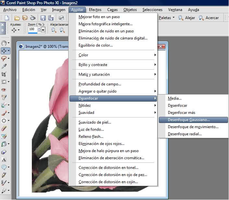This screenshot has height=200, width=229.
Task: Open the Zoom percentage dropdown arrow
Action: [x=43, y=30]
